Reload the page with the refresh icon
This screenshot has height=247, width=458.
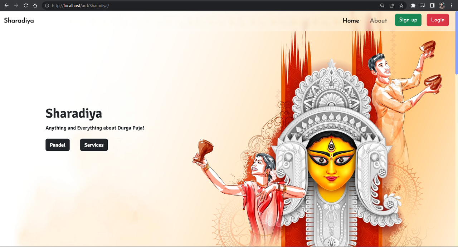(26, 5)
